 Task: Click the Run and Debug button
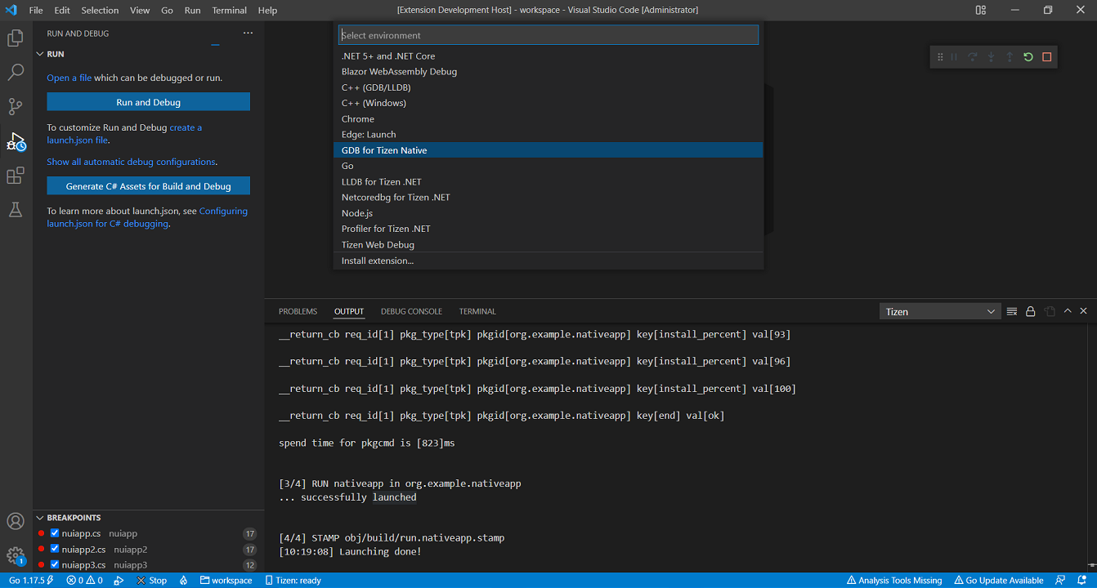(x=148, y=101)
